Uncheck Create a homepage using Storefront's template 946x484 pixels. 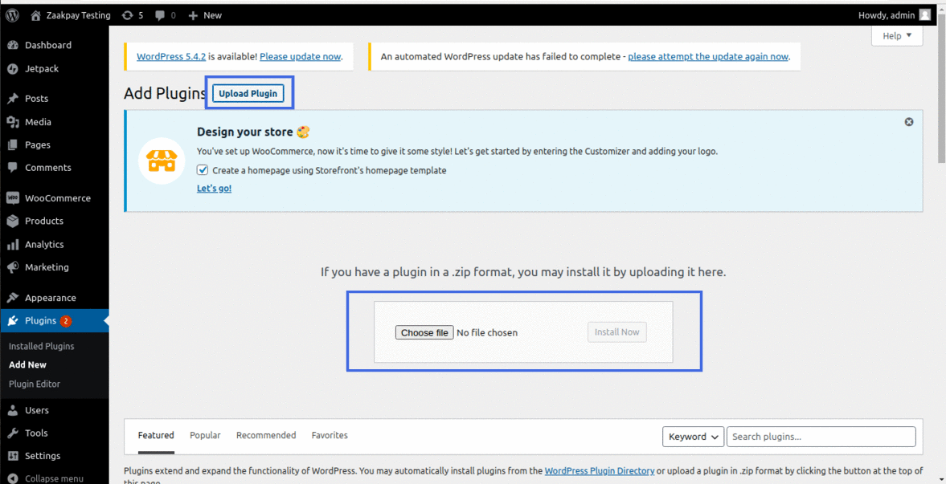[203, 170]
